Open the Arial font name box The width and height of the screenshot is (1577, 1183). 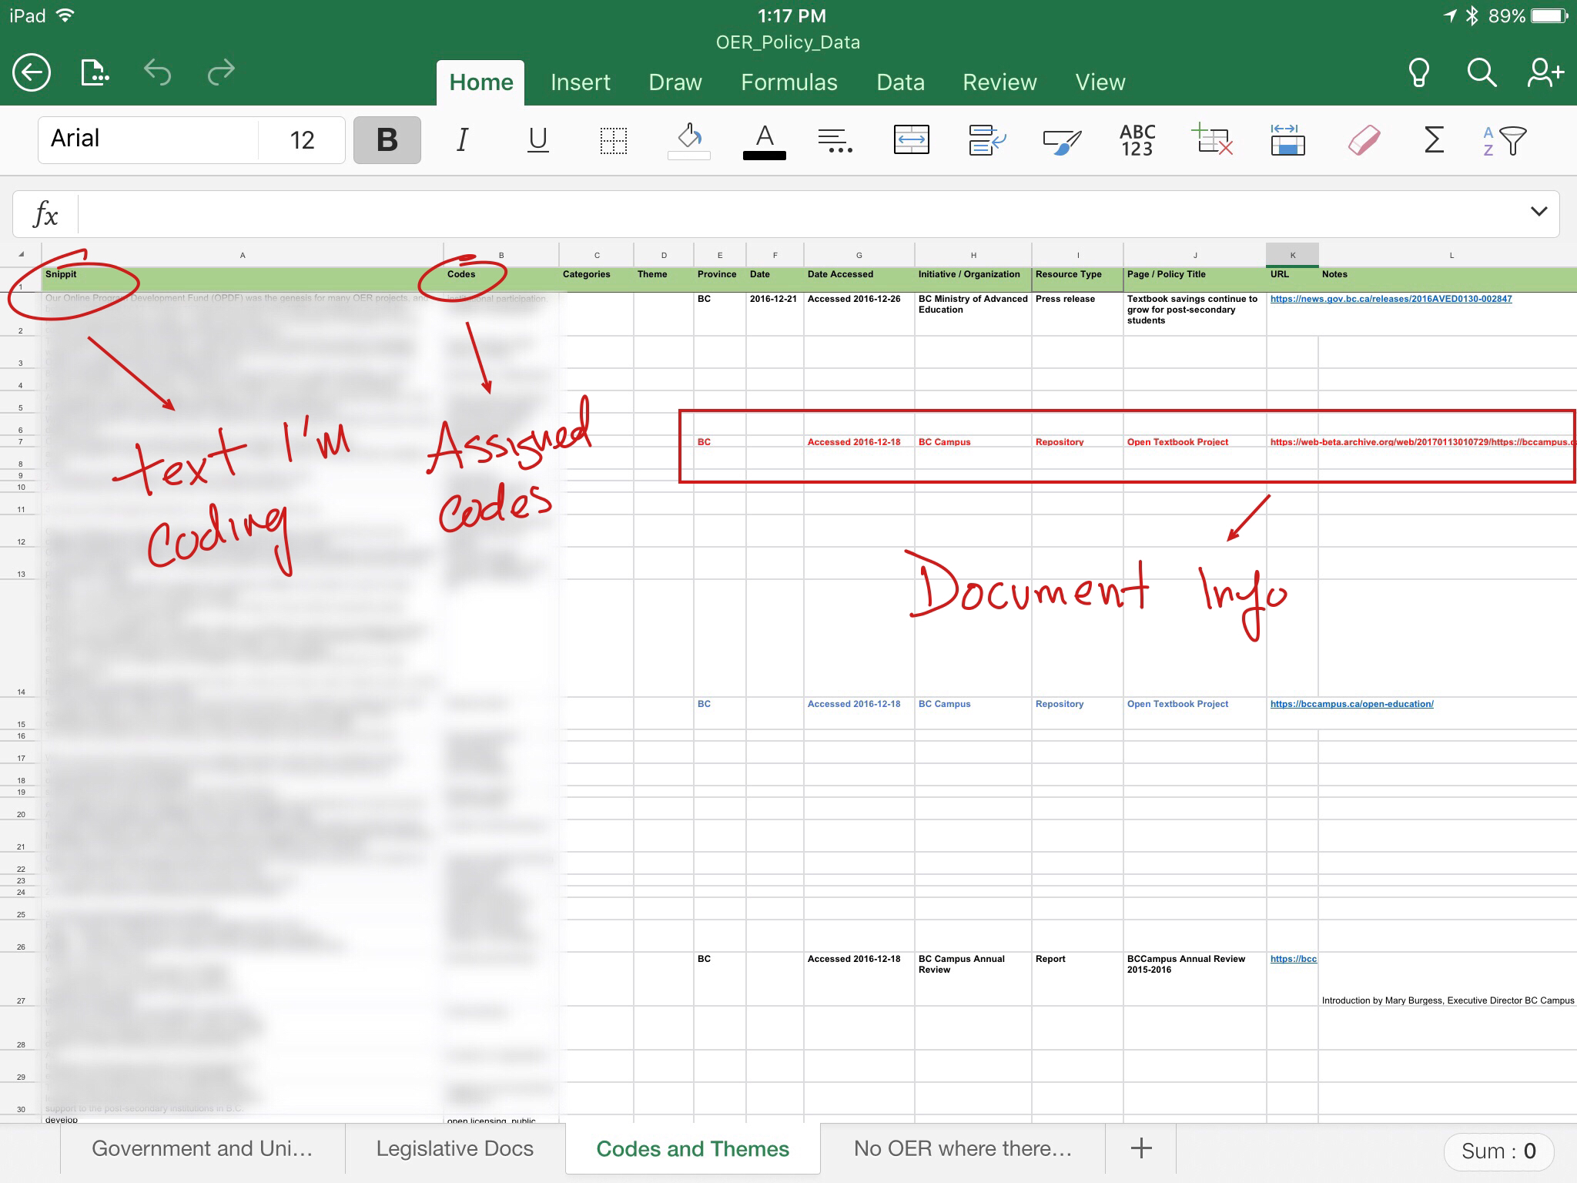click(146, 139)
